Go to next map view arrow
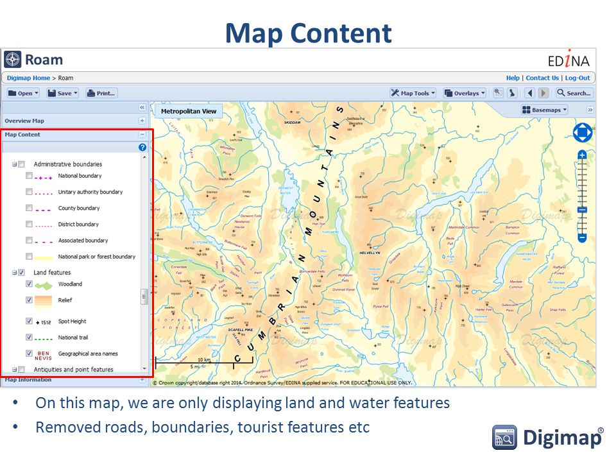This screenshot has width=616, height=462. [543, 93]
